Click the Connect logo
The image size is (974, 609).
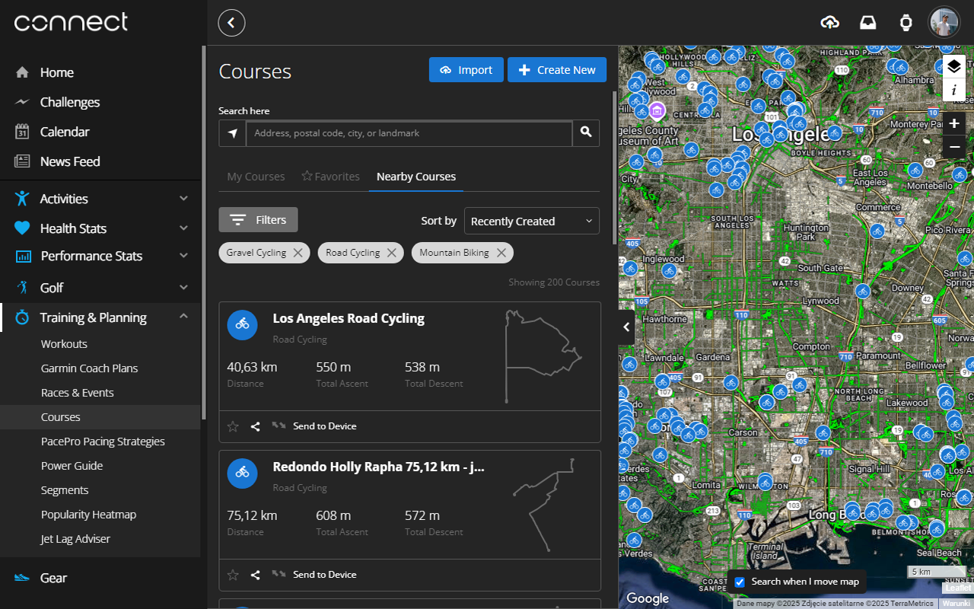(71, 22)
